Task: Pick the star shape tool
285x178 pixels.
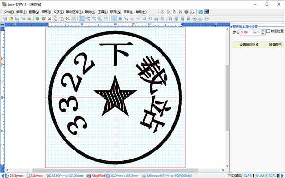Action: pyautogui.click(x=156, y=19)
